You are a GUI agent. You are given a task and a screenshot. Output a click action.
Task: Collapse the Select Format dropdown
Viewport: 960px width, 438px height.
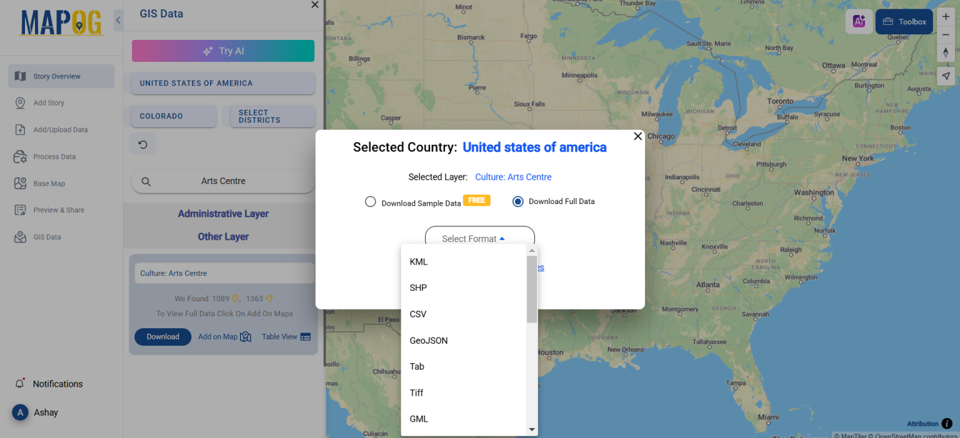pyautogui.click(x=480, y=238)
